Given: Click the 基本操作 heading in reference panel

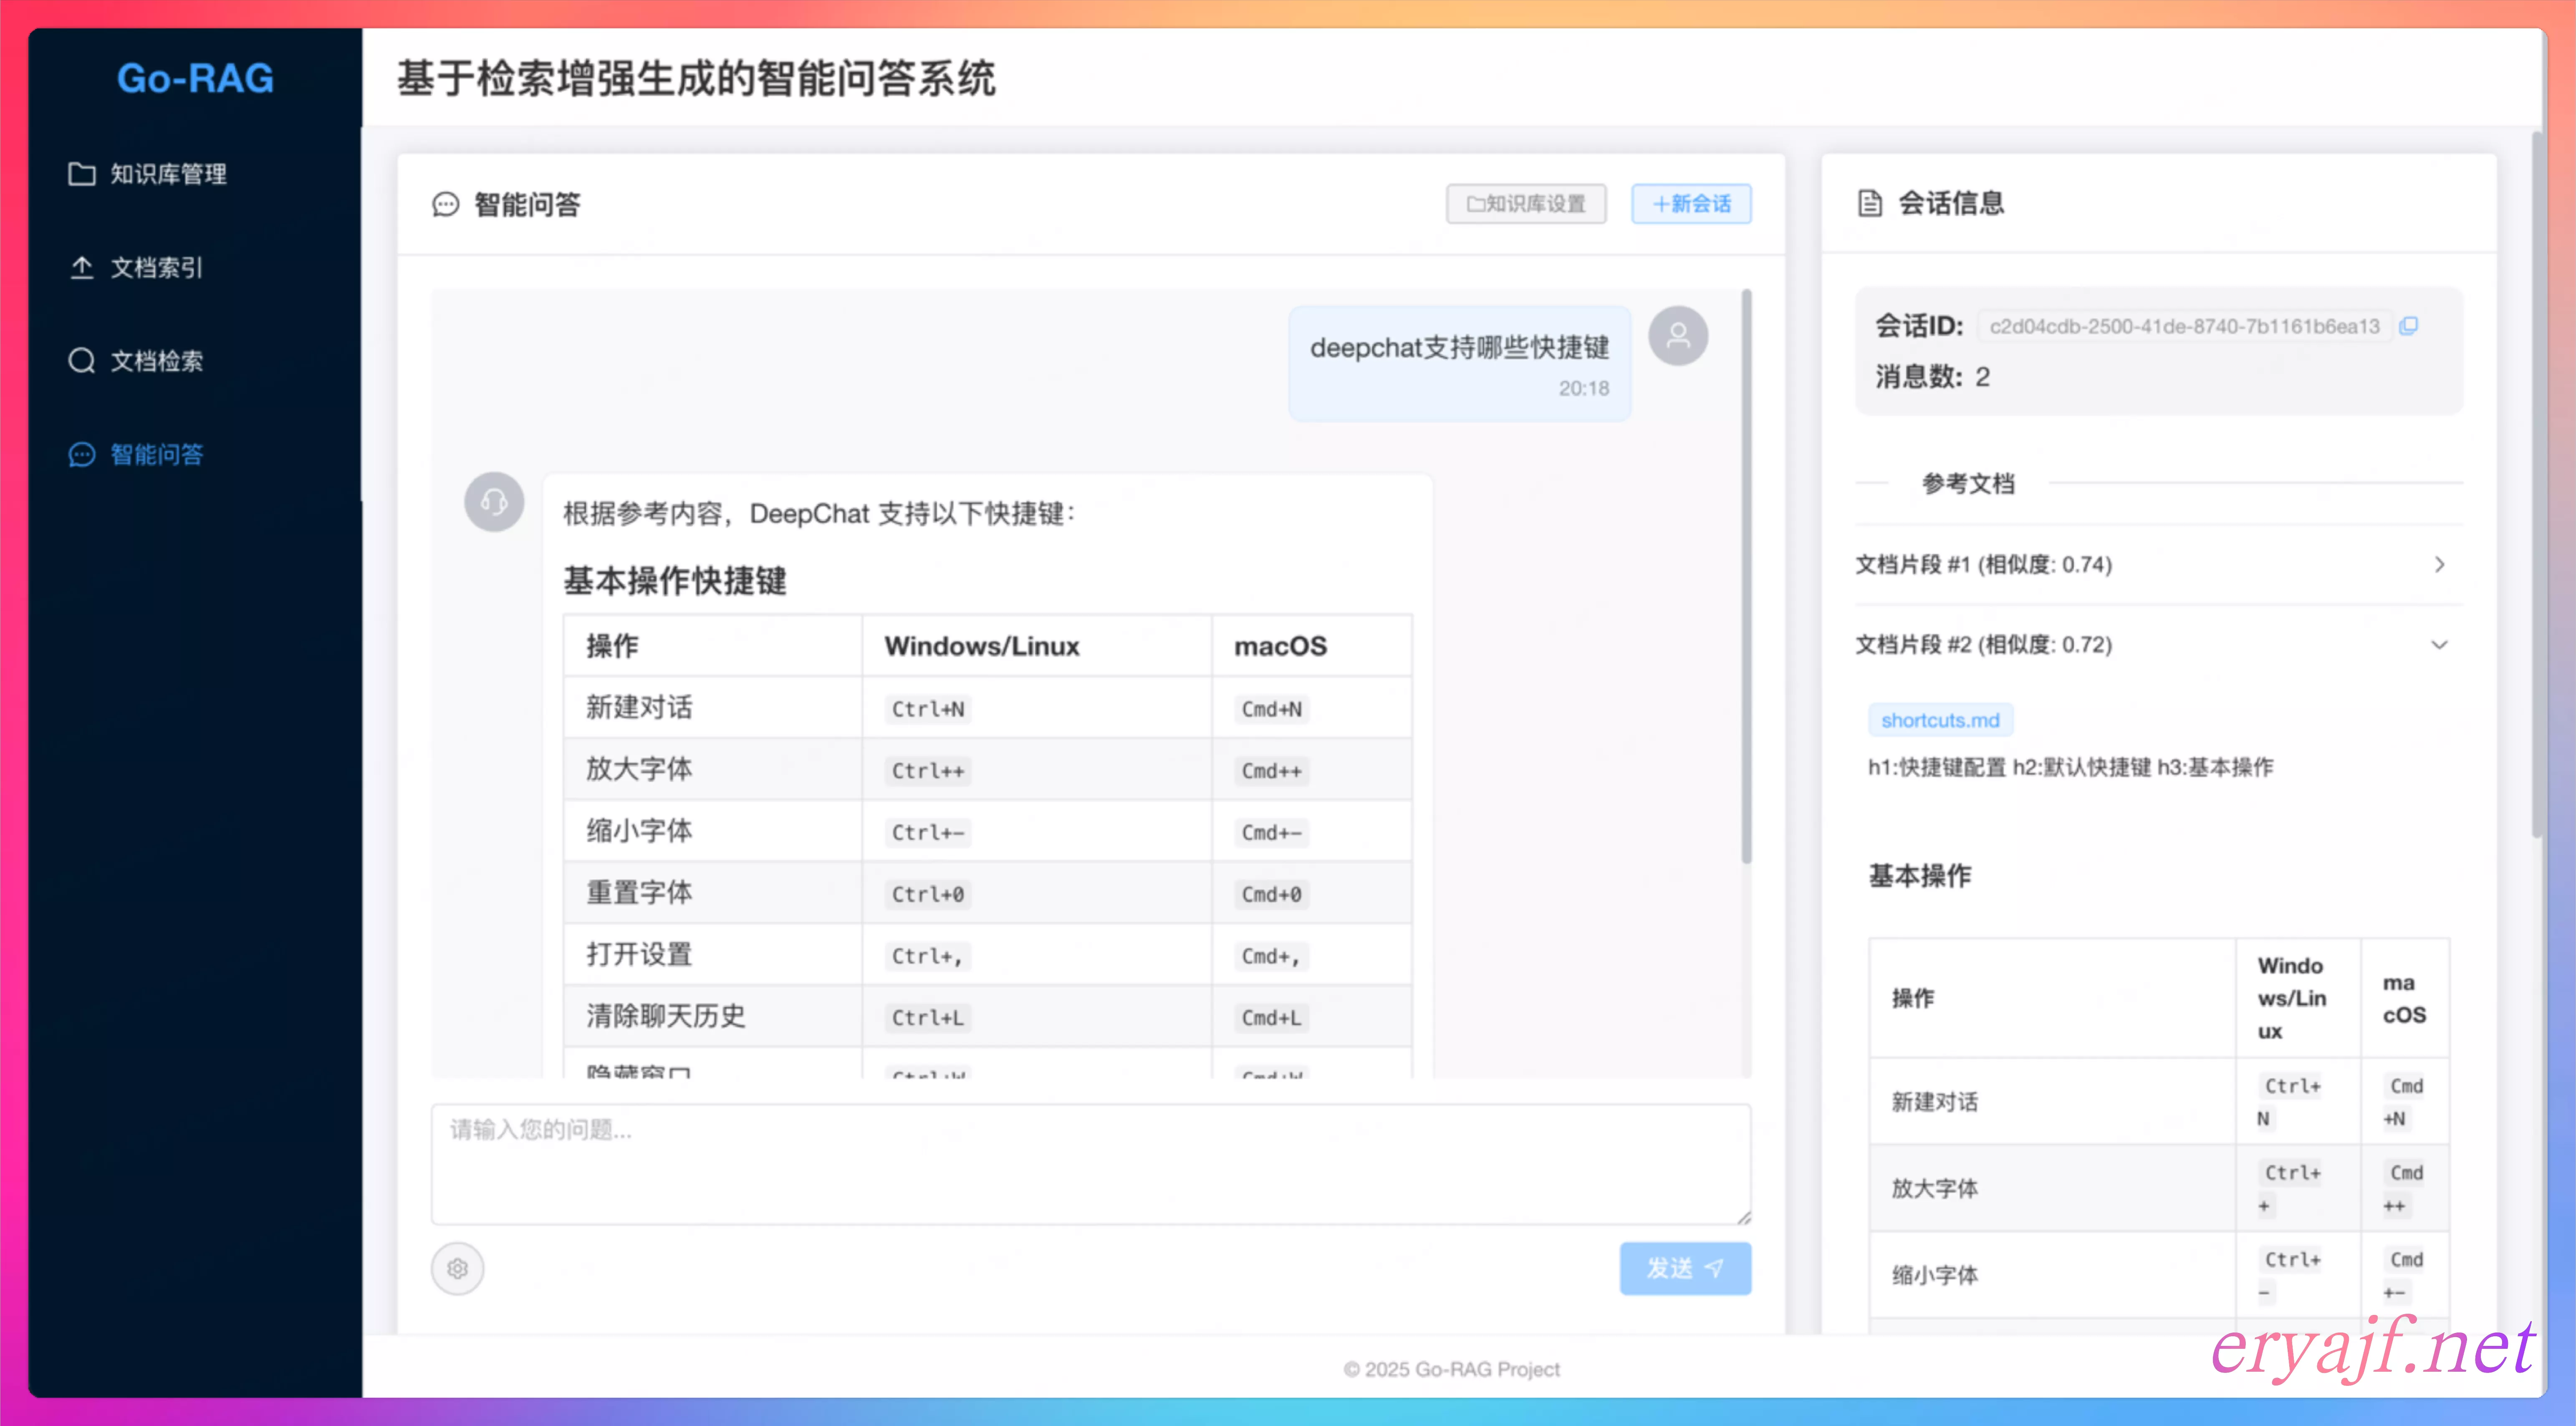Looking at the screenshot, I should [x=1919, y=876].
